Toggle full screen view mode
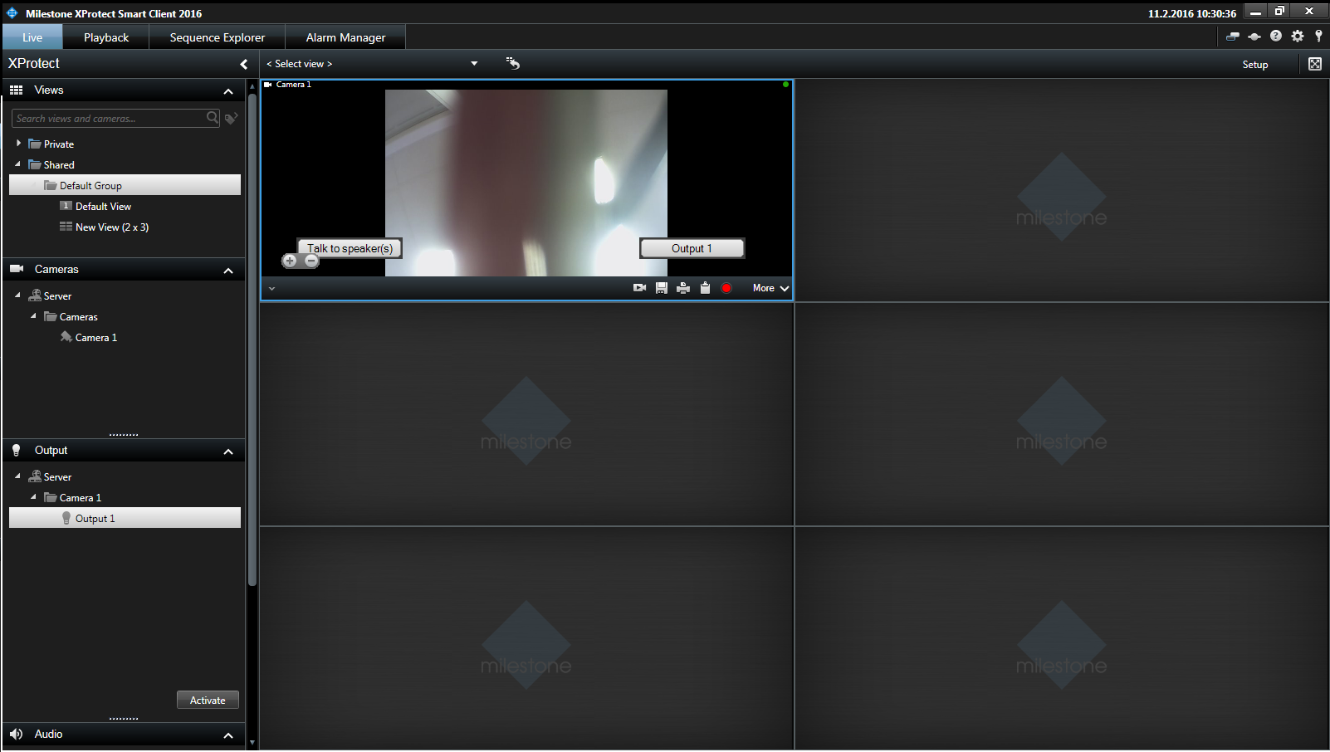1330x752 pixels. [1315, 64]
